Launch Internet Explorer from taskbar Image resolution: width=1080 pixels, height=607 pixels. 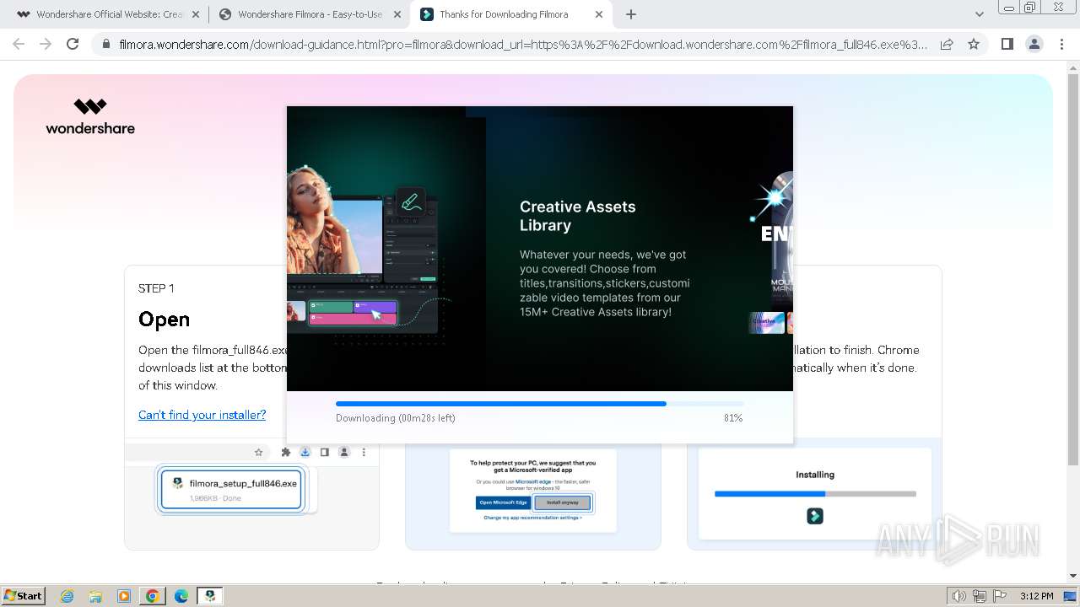(67, 596)
